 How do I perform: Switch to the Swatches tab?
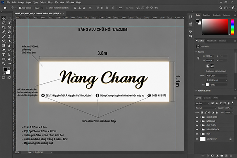207,15
